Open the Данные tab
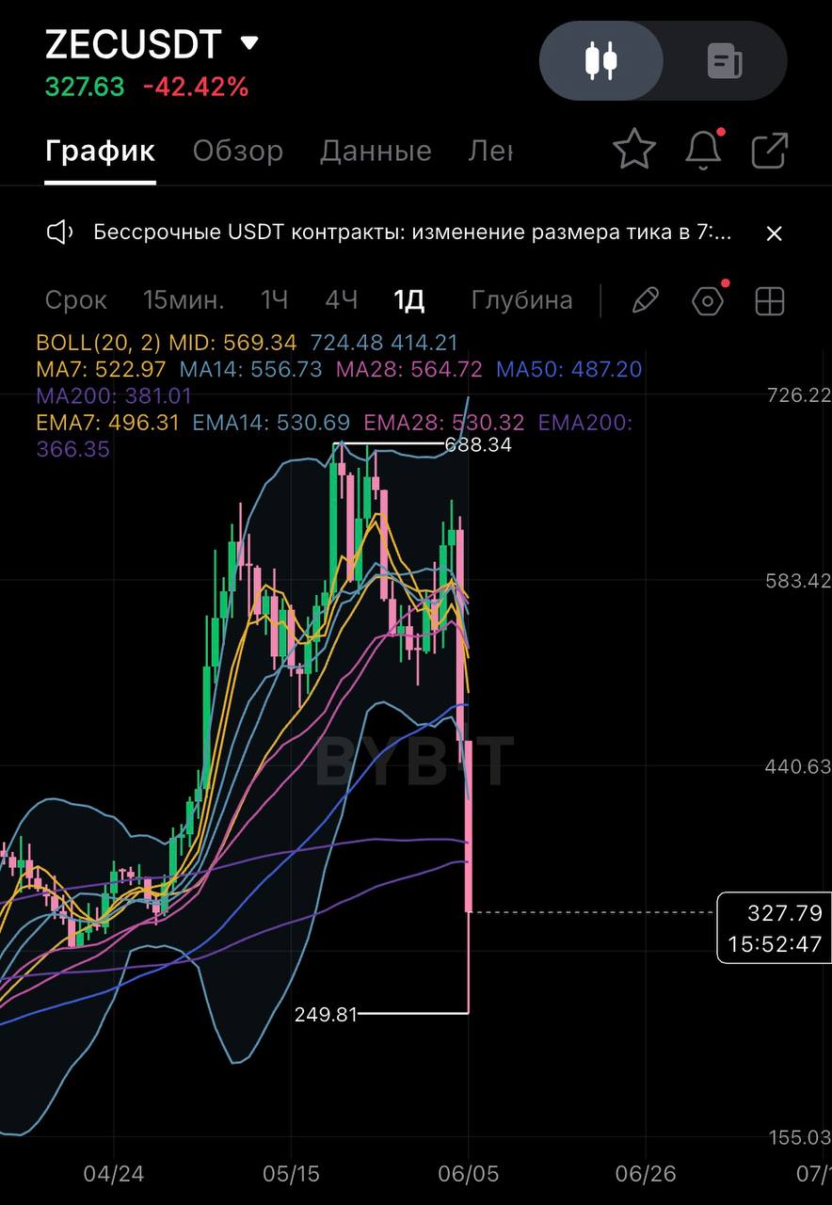The image size is (832, 1205). (x=376, y=151)
